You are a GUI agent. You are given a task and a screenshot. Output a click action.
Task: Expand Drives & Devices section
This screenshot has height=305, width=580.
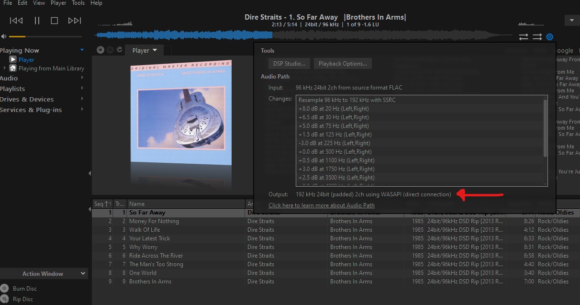tap(82, 99)
